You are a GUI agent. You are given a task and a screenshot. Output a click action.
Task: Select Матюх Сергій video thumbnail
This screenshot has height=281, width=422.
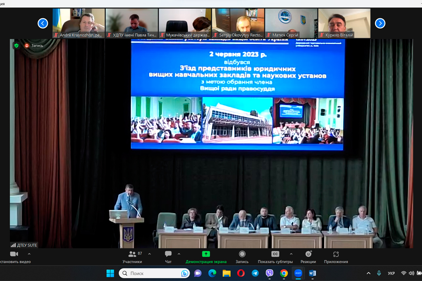coord(291,23)
